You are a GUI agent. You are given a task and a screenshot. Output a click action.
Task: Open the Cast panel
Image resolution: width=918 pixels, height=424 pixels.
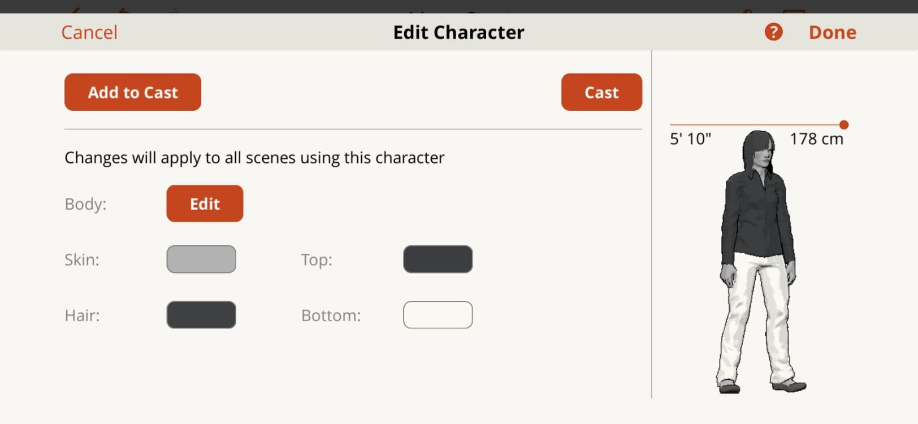point(601,92)
